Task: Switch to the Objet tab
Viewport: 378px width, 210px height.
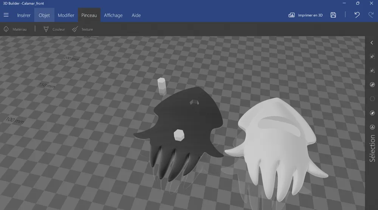Action: 44,15
